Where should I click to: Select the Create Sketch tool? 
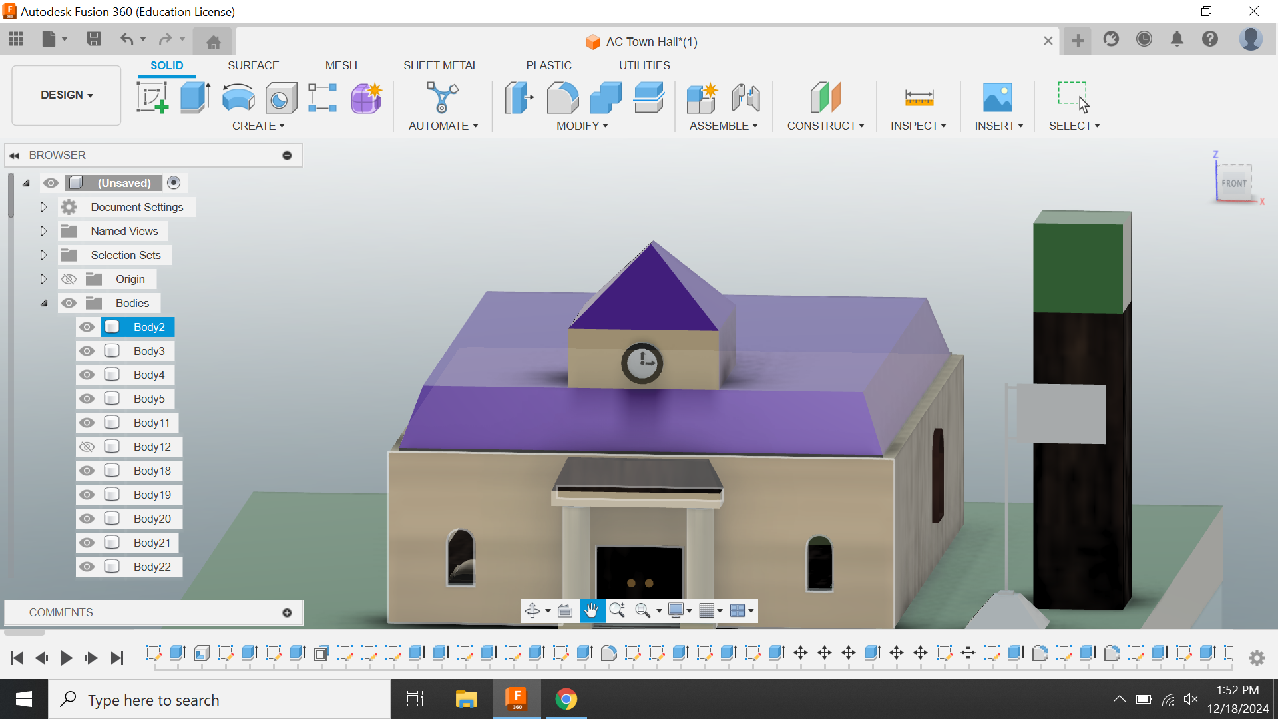tap(152, 97)
